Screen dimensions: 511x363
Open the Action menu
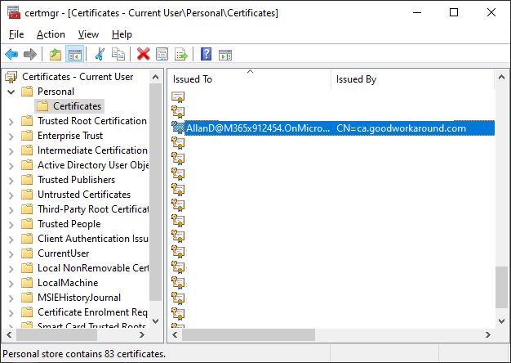(51, 34)
